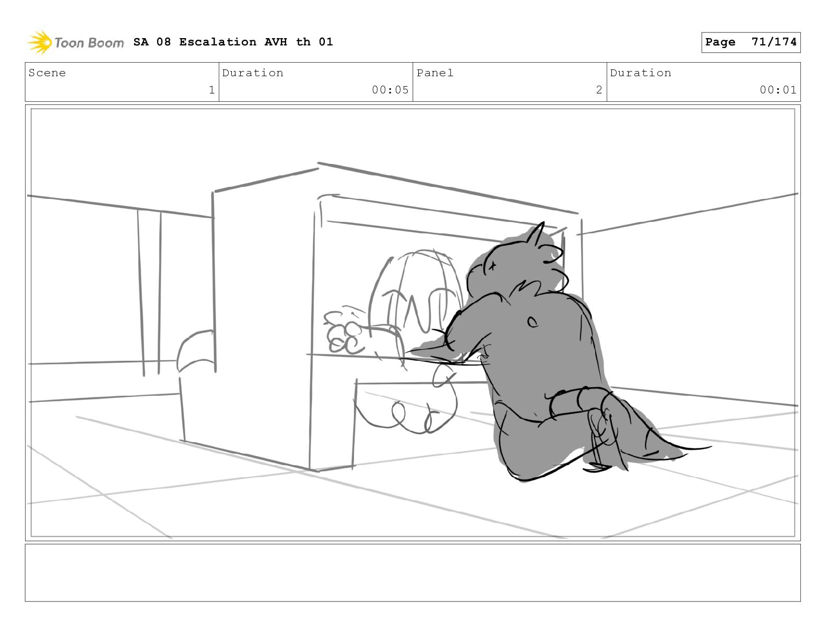Click the 'Scene' header label
The image size is (827, 639).
(47, 73)
